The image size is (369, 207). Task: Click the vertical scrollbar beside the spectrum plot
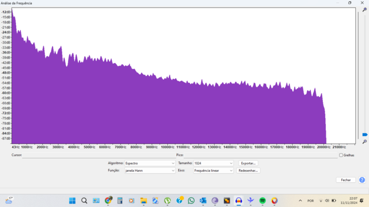pos(358,75)
